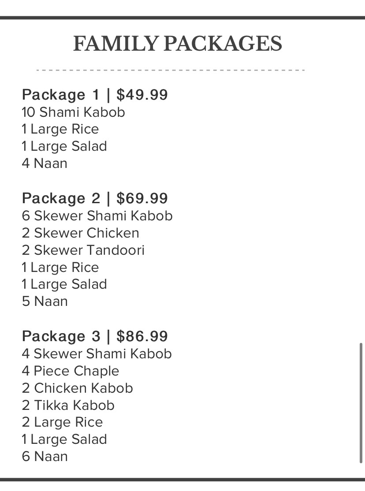This screenshot has width=365, height=491.
Task: Tap the 2 Skewer Chicken line
Action: coord(80,233)
